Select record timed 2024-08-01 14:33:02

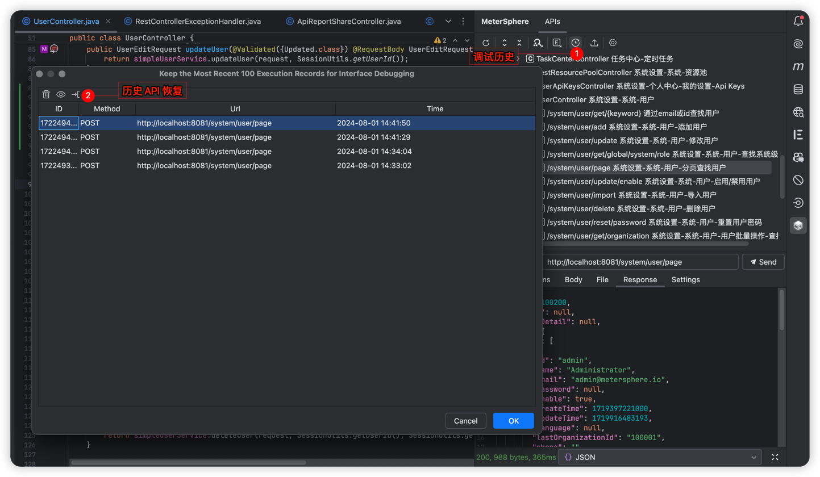pos(287,166)
